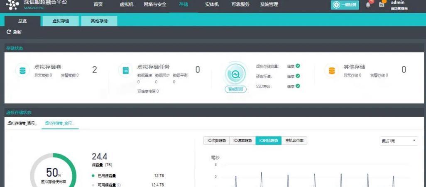Click the virtual storage volume count 2
The image size is (426, 187).
click(x=95, y=70)
